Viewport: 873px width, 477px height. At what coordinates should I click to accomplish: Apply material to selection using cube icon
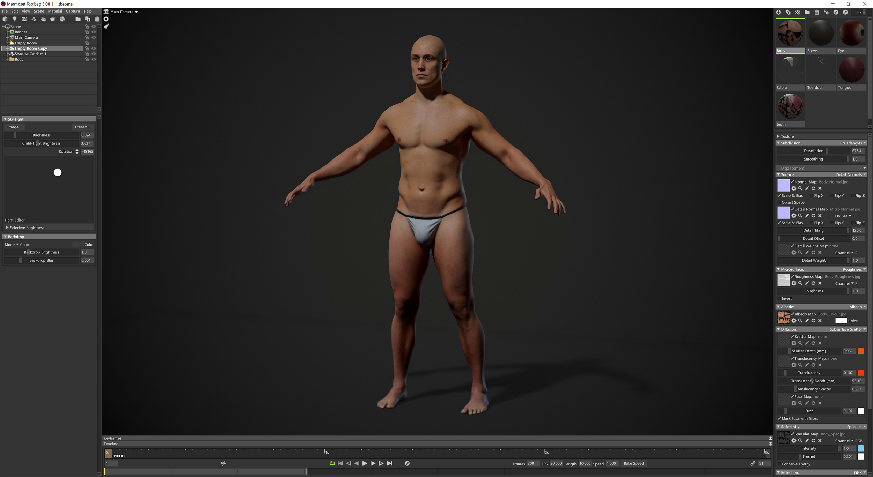click(826, 12)
